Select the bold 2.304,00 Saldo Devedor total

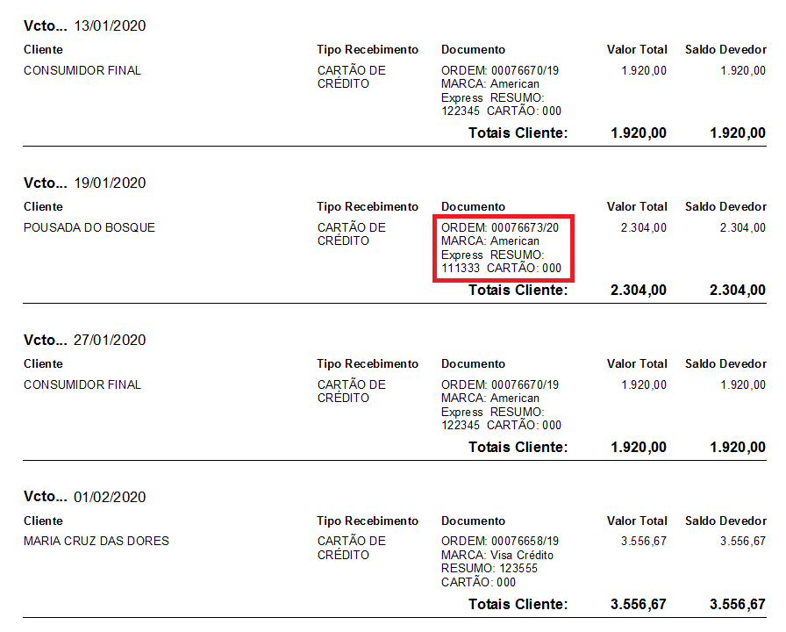coord(738,290)
